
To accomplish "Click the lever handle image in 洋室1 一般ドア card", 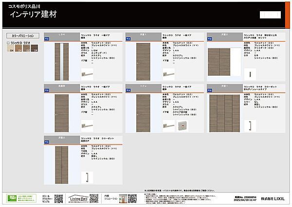I will coord(169,74).
